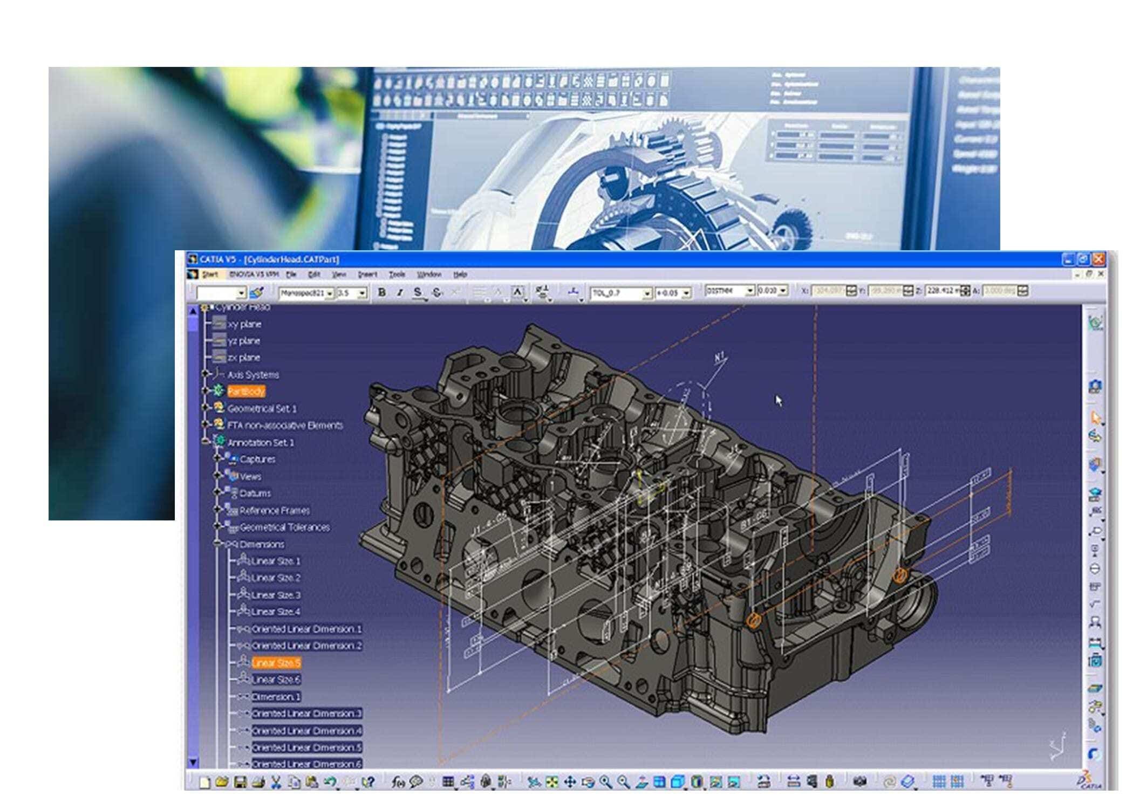Click the Roughness symbol icon in right toolbar
This screenshot has width=1133, height=809.
1095,604
